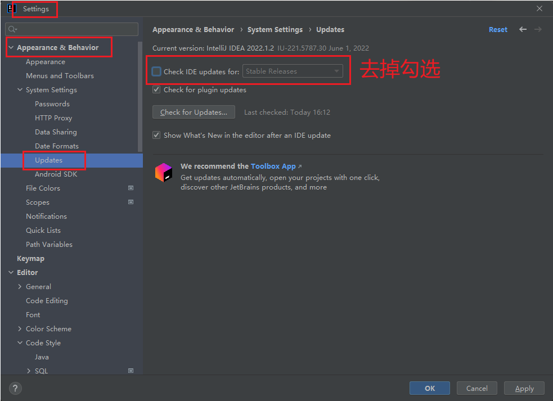Open HTTP Proxy settings
Viewport: 553px width, 401px height.
[x=53, y=118]
